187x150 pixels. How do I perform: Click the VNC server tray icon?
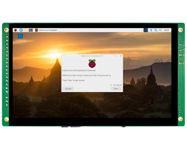point(146,30)
